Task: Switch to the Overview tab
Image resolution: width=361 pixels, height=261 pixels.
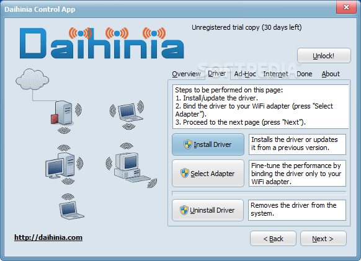Action: click(x=186, y=74)
